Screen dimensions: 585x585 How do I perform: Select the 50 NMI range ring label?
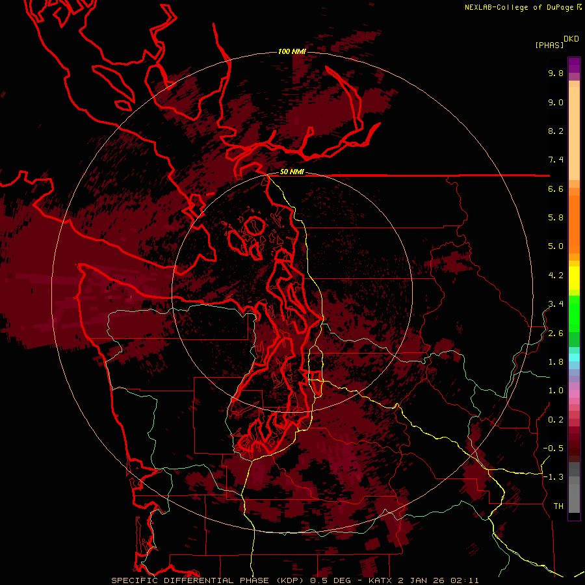[x=292, y=172]
